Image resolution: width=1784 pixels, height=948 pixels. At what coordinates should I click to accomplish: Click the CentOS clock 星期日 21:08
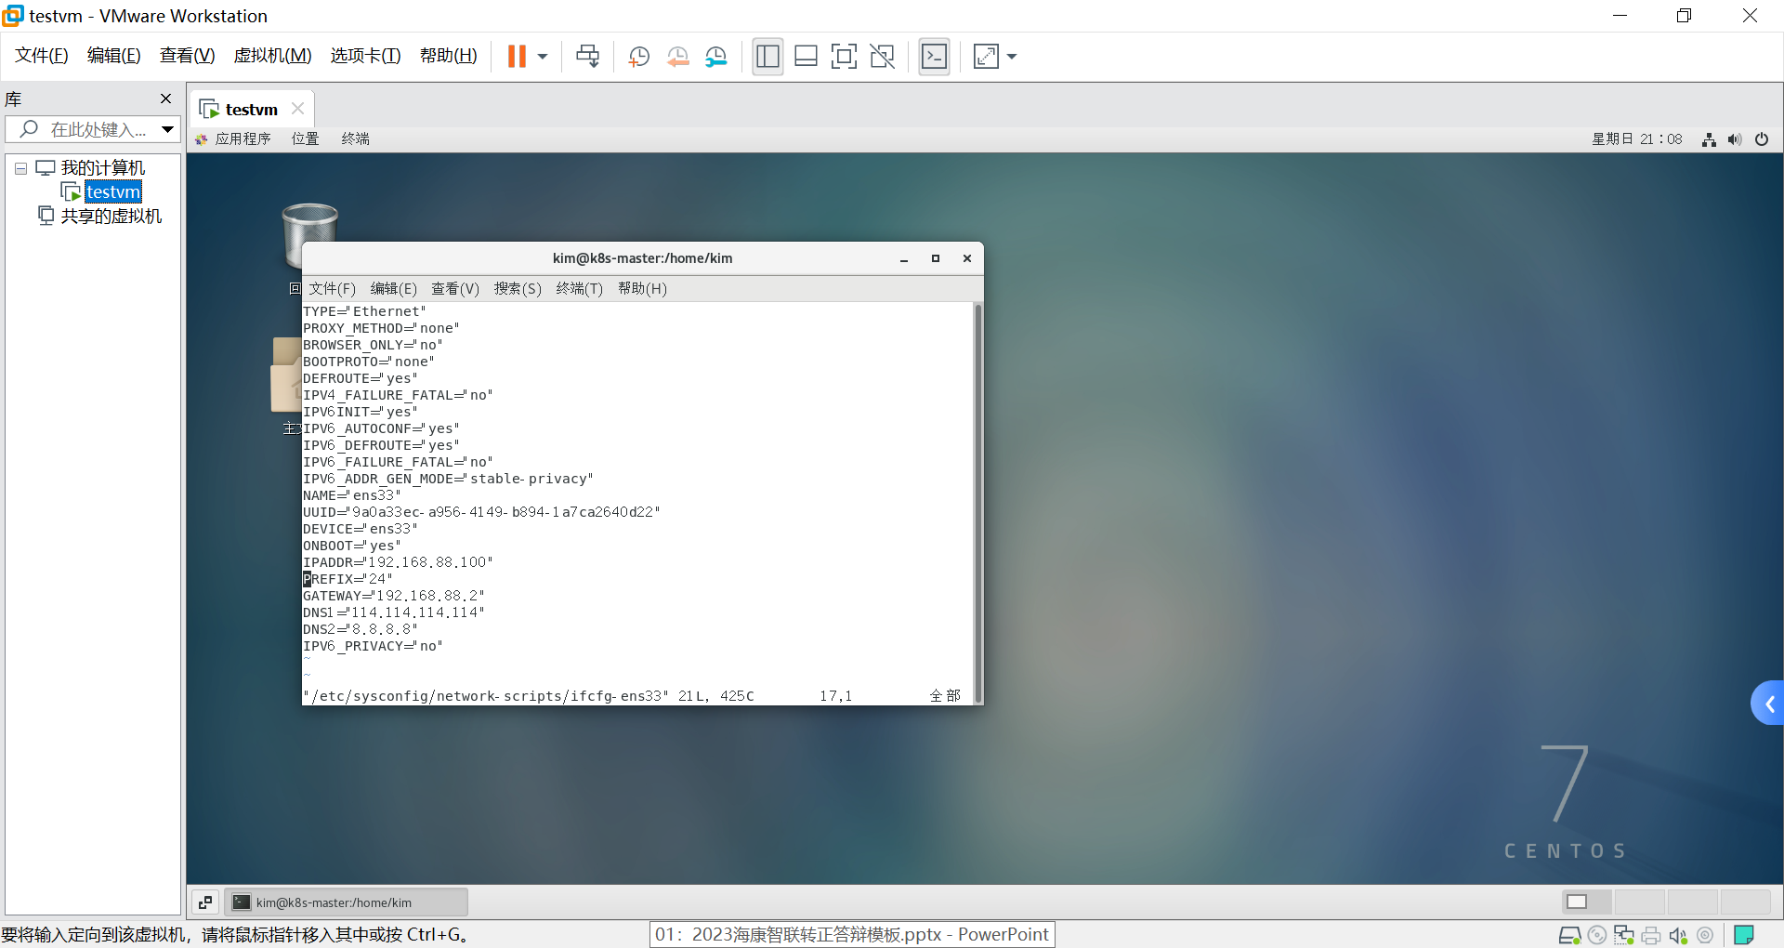coord(1636,139)
